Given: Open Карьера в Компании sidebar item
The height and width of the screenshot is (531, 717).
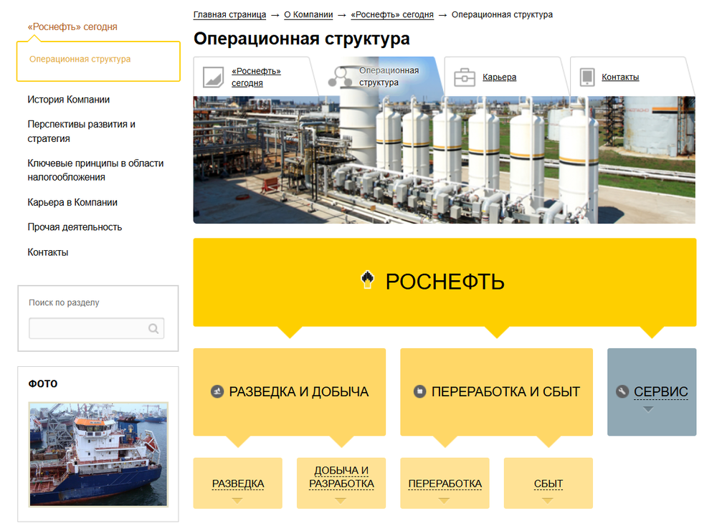Looking at the screenshot, I should pyautogui.click(x=72, y=202).
